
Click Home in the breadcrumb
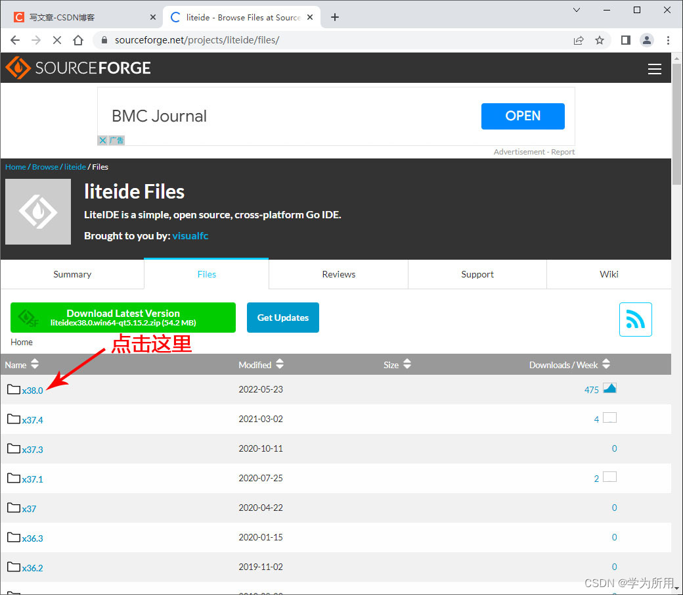tap(16, 166)
